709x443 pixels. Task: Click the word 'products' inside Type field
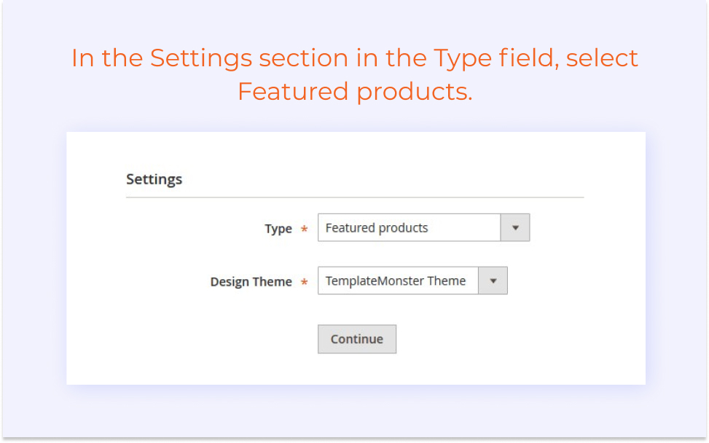click(403, 228)
